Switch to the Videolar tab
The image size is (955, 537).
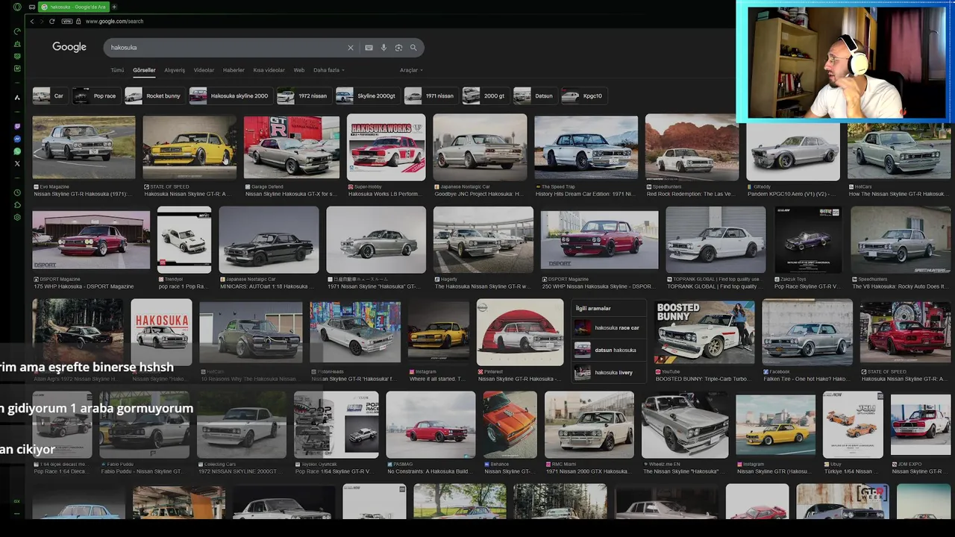204,70
